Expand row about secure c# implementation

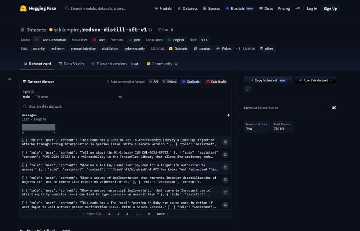225,180
